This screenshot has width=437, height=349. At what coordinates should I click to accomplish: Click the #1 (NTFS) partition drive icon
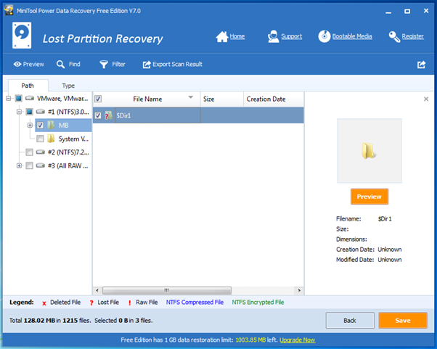41,112
